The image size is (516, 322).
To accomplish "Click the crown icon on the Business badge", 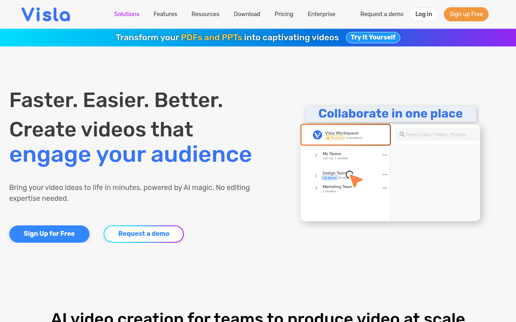I will (x=327, y=137).
